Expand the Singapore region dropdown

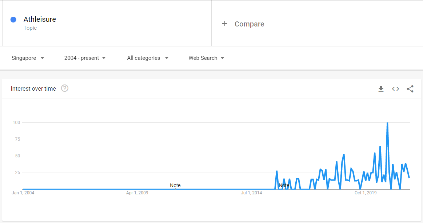click(x=28, y=58)
